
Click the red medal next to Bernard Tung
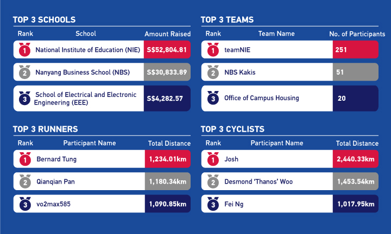click(x=25, y=159)
